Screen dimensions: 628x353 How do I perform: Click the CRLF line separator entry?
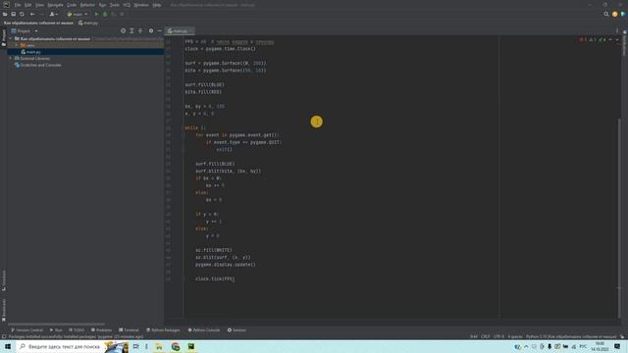(x=485, y=336)
